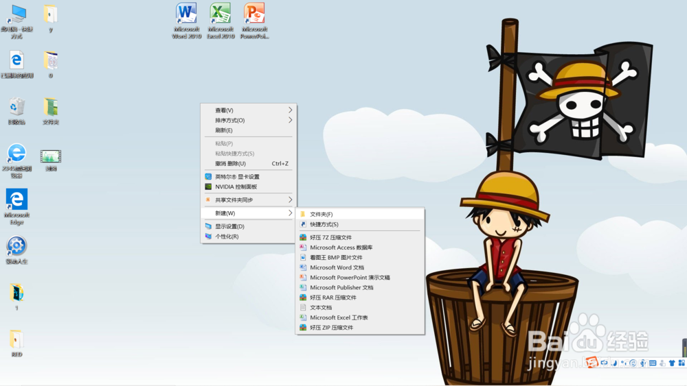Screen dimensions: 687x386
Task: Create new 看图王 BMP 图片文件
Action: pyautogui.click(x=360, y=258)
